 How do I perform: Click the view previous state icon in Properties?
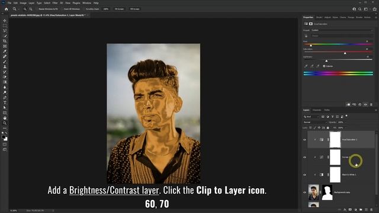pyautogui.click(x=354, y=105)
